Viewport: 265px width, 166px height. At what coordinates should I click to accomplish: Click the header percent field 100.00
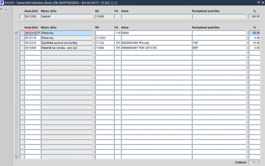(x=254, y=16)
